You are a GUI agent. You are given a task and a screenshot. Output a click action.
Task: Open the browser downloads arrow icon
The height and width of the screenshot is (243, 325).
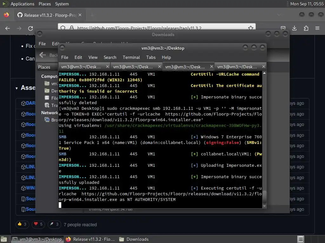(294, 28)
